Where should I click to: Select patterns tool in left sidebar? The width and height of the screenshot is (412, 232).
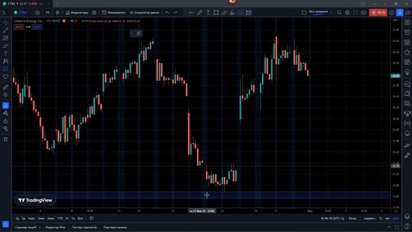pos(6,61)
